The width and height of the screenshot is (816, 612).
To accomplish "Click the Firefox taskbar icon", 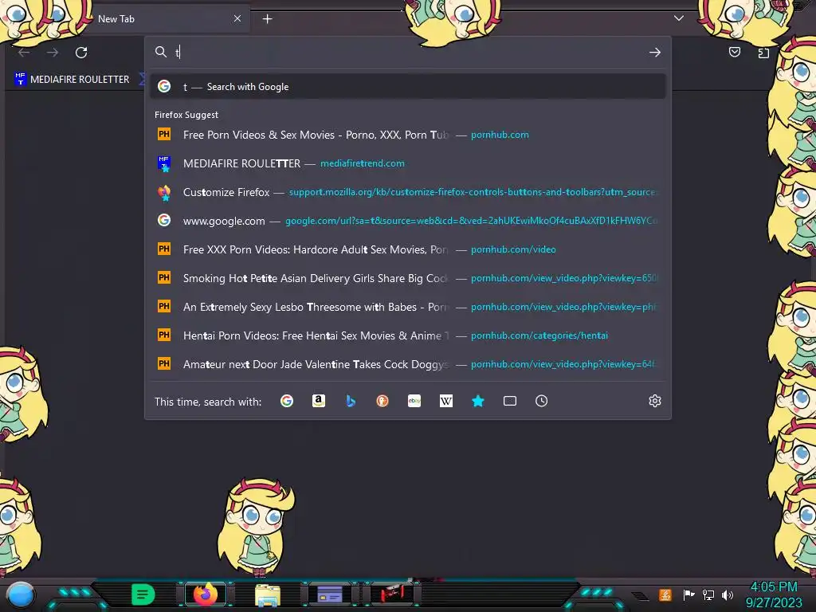I will click(x=206, y=594).
